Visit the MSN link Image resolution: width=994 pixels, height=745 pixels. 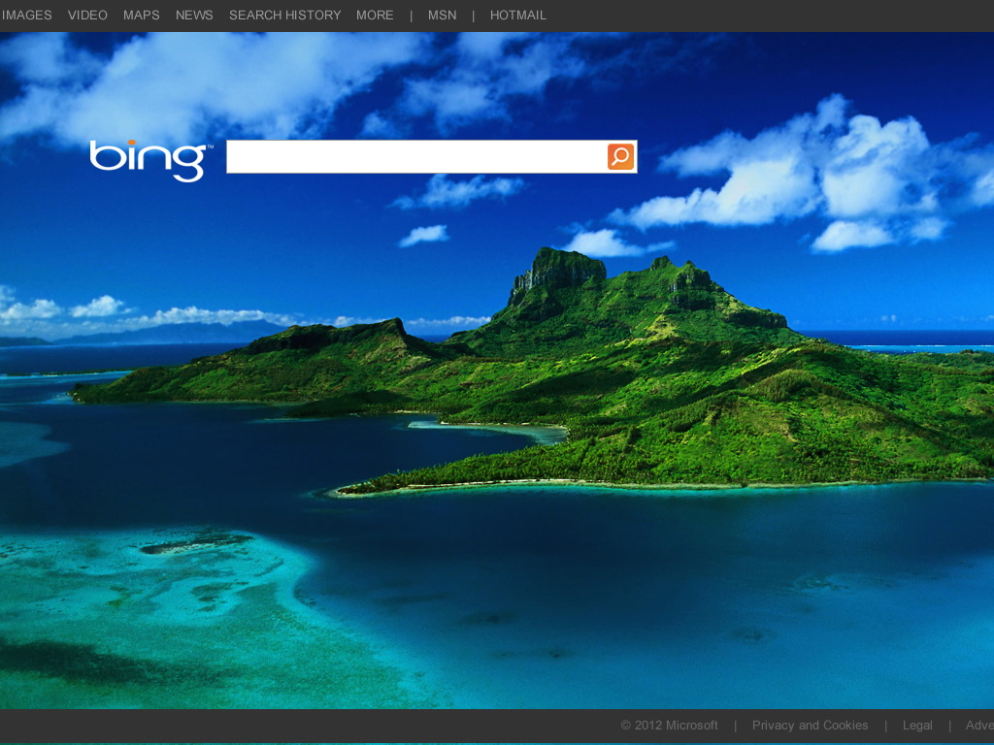point(442,16)
